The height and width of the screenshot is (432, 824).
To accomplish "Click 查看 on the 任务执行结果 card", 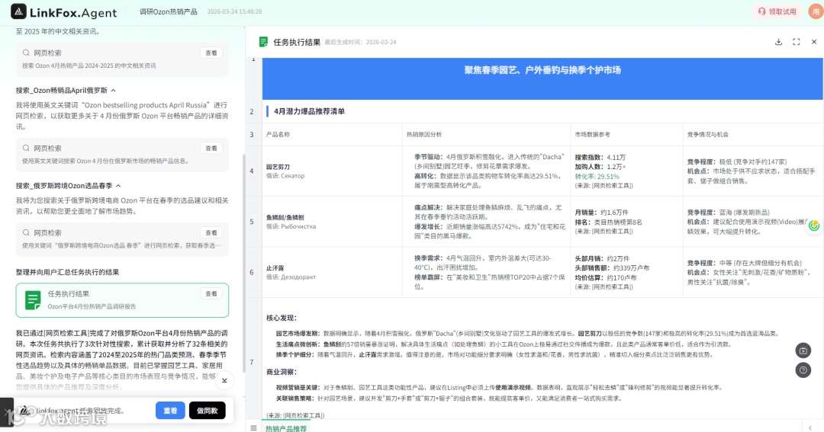I will tap(211, 294).
